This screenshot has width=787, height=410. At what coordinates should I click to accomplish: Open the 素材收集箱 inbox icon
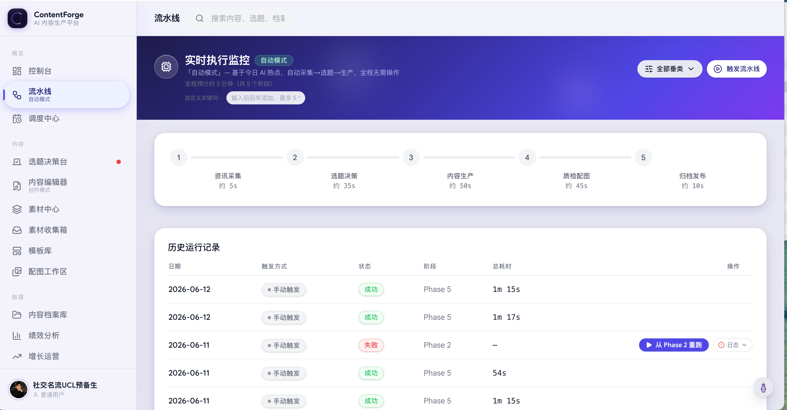tap(17, 230)
